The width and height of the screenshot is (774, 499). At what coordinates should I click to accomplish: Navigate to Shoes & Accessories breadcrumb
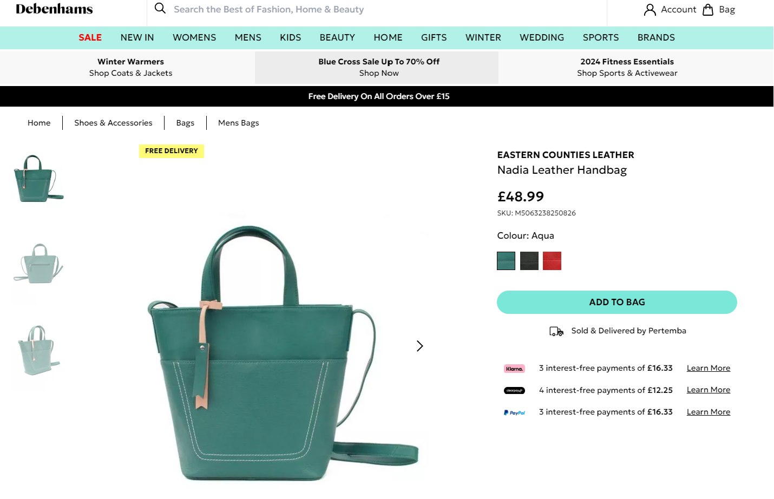point(113,123)
